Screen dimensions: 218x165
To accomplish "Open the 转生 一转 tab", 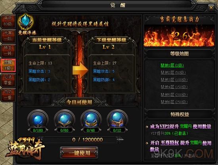I will (8, 50).
